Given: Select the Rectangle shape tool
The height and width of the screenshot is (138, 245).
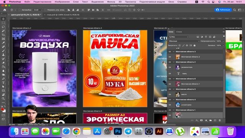Looking at the screenshot, I should pos(3,90).
